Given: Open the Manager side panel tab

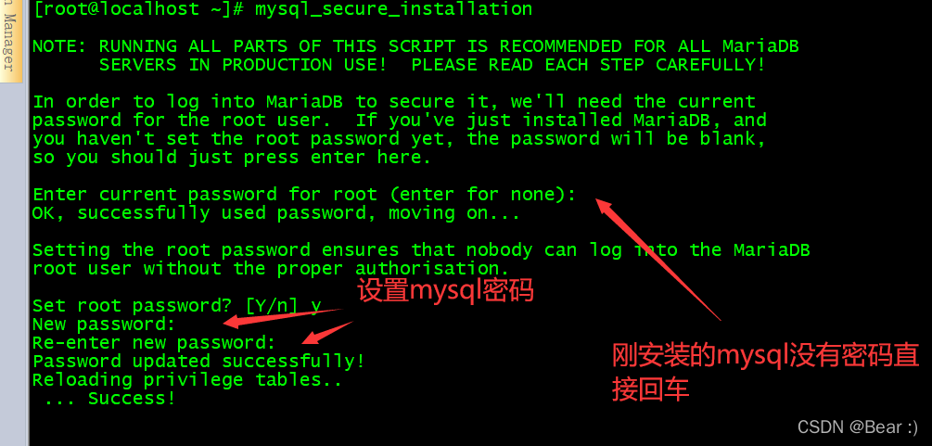Looking at the screenshot, I should [10, 41].
